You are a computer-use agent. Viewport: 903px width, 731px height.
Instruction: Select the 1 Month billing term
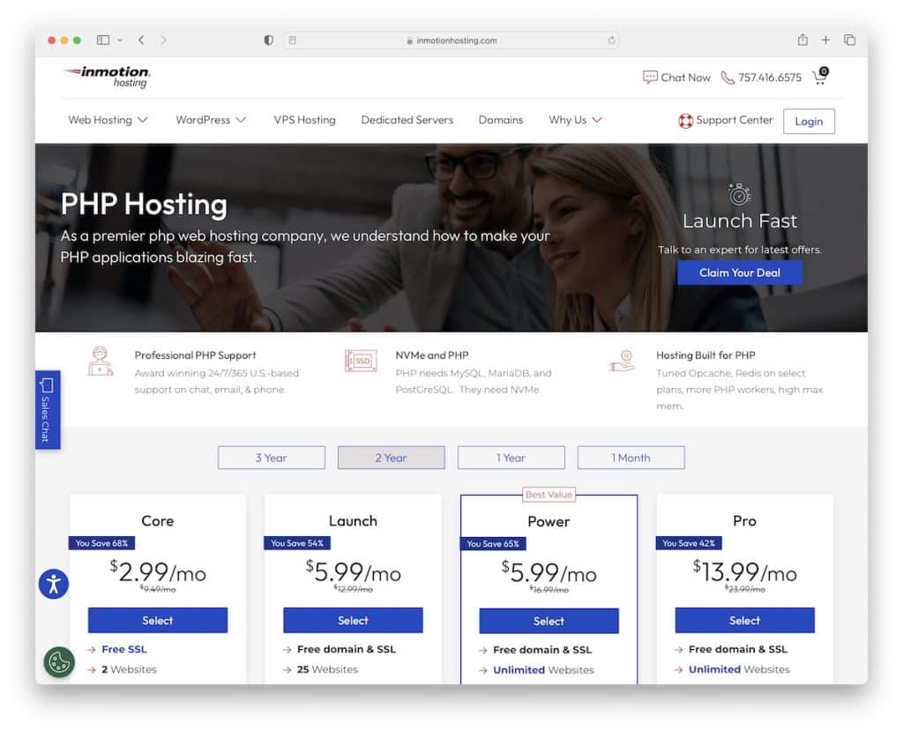[x=631, y=458]
